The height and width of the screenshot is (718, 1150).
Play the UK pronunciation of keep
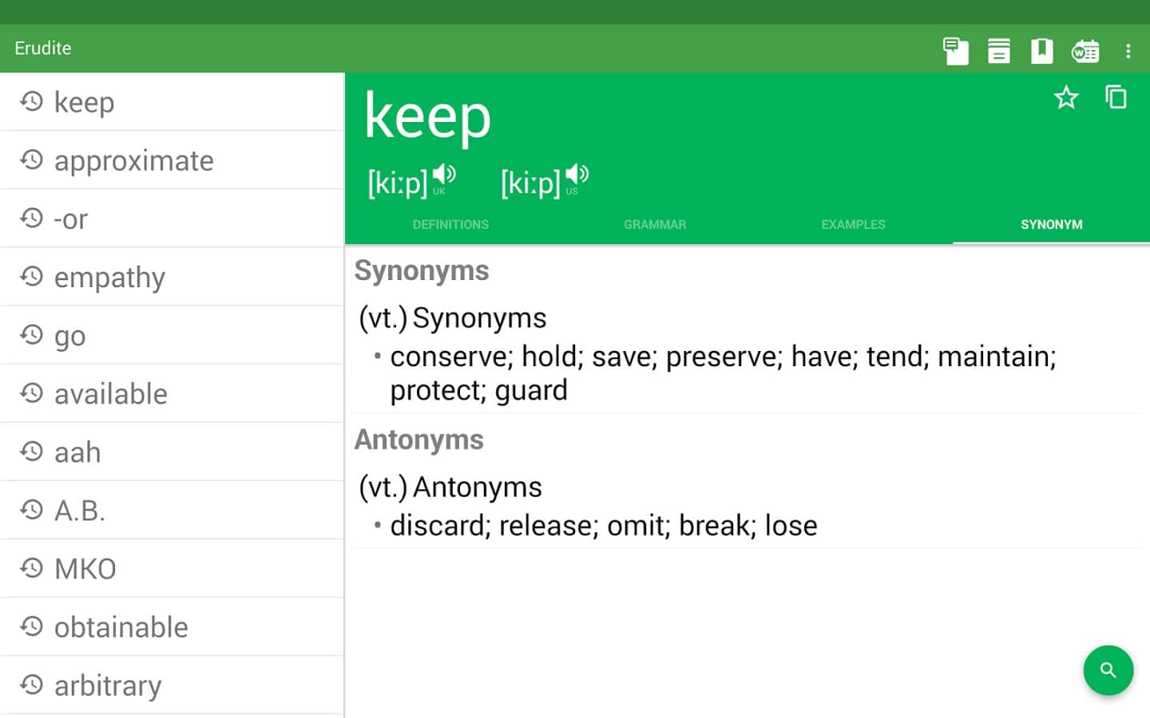[x=444, y=176]
